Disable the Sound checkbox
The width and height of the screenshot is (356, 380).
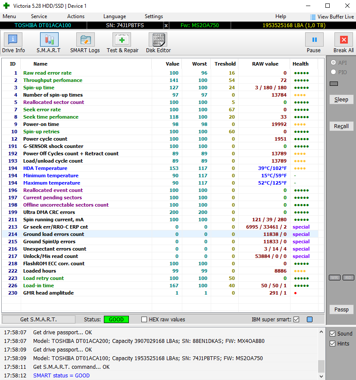(332, 334)
